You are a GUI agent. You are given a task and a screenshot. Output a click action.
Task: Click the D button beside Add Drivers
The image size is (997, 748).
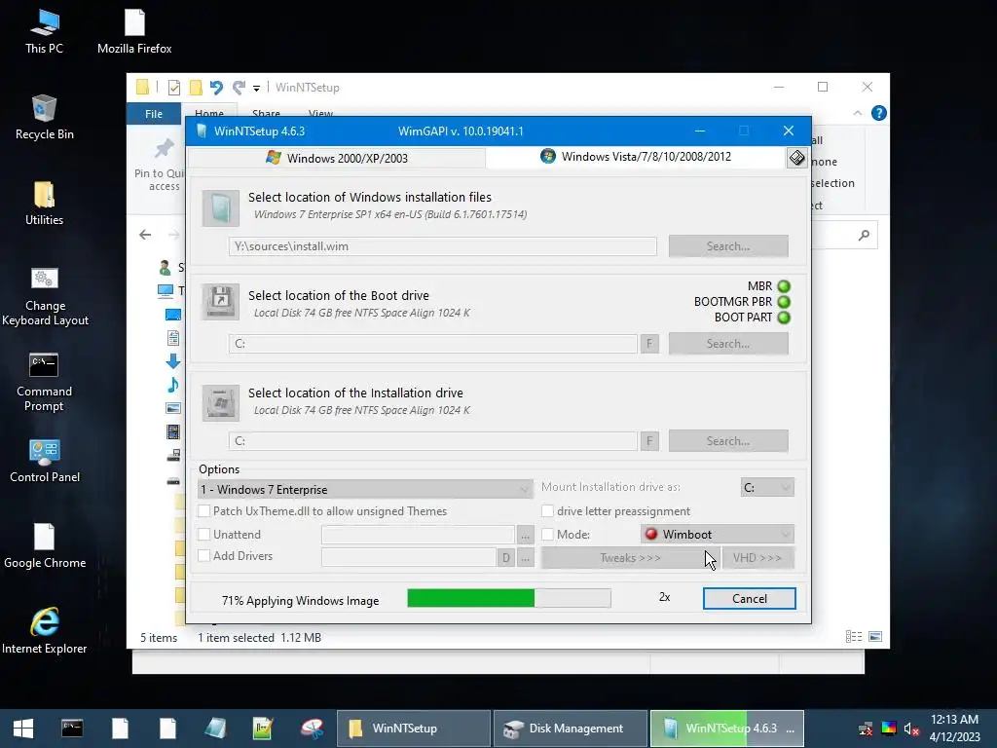point(506,558)
